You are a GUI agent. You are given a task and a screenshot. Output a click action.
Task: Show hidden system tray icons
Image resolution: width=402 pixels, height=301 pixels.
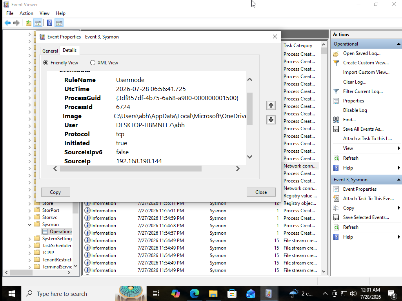coord(325,294)
